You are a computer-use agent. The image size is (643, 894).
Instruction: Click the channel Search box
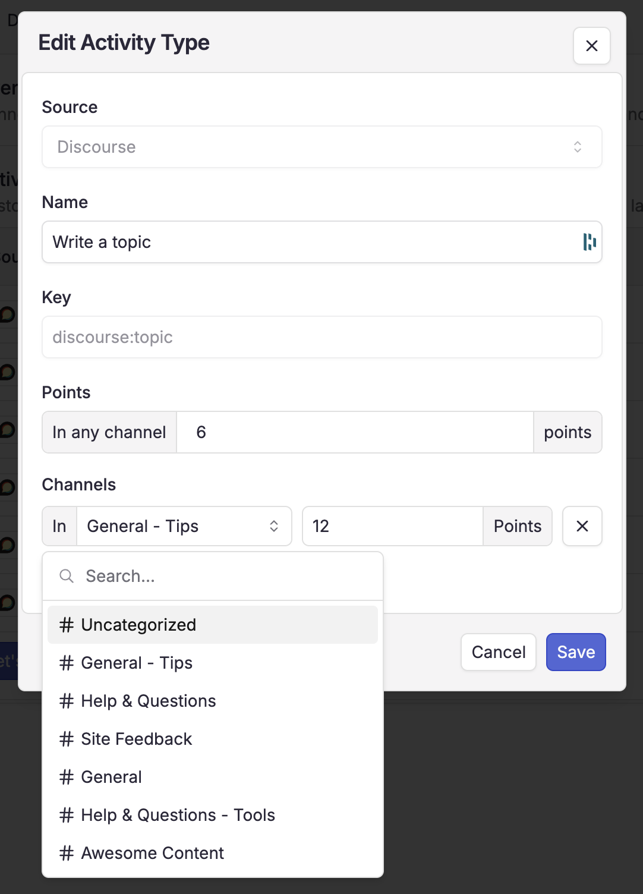click(x=213, y=576)
